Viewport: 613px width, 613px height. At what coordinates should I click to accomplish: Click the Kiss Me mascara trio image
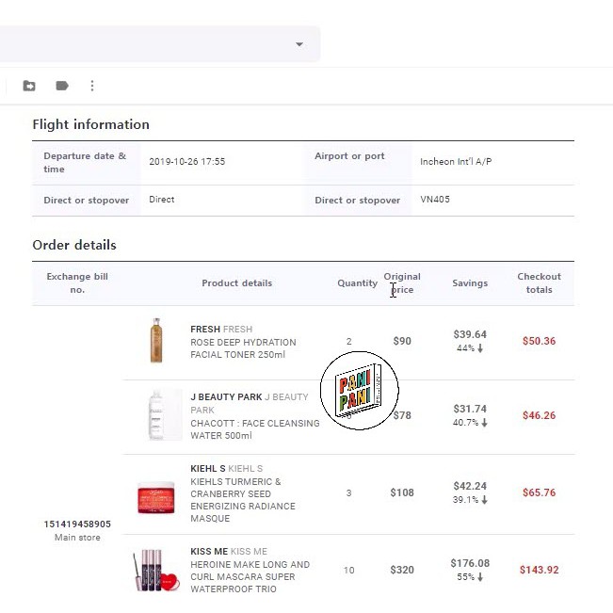156,570
